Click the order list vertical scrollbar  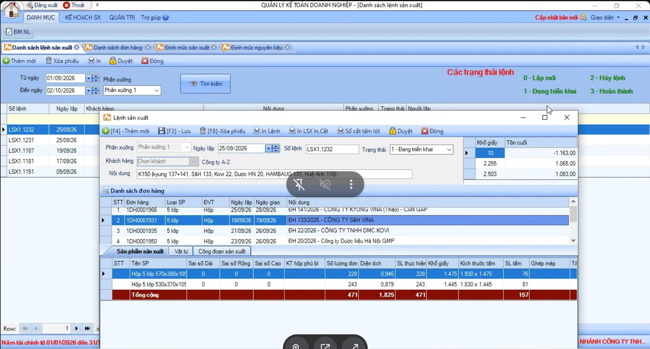573,221
